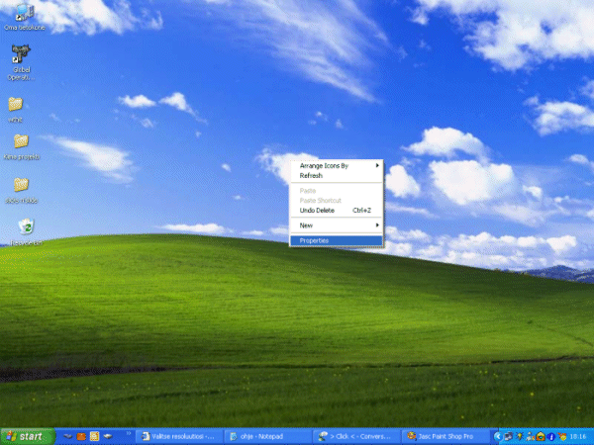This screenshot has height=445, width=594.
Task: Select the lowest folder icon, above Recycle Bin
Action: coord(21,185)
